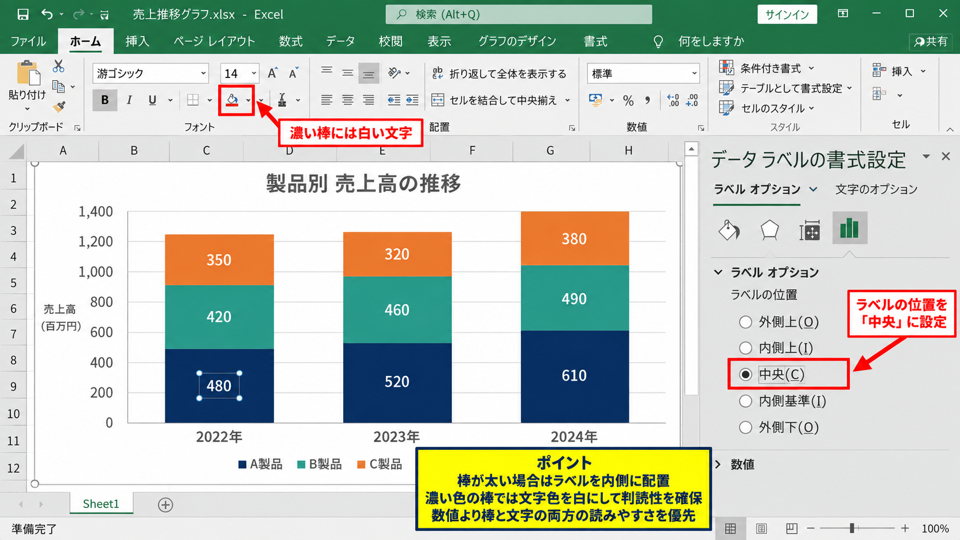Click the Increase Decimal icon

pos(673,101)
